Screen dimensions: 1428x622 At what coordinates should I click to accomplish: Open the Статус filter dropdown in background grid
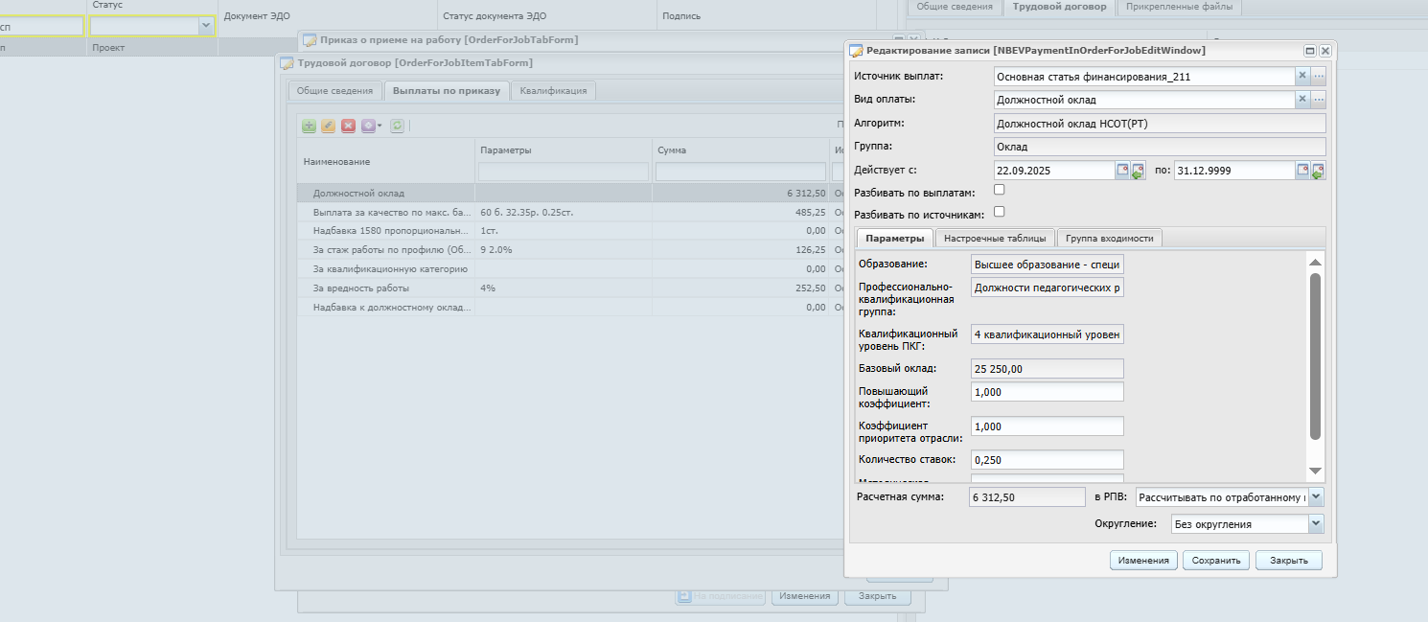206,27
